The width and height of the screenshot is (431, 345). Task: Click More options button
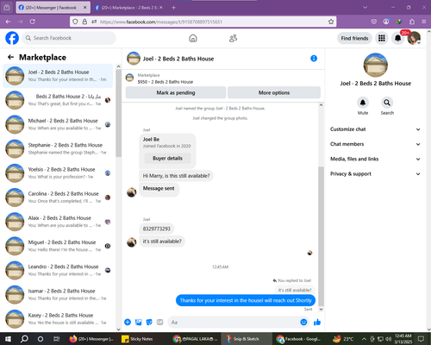[274, 92]
